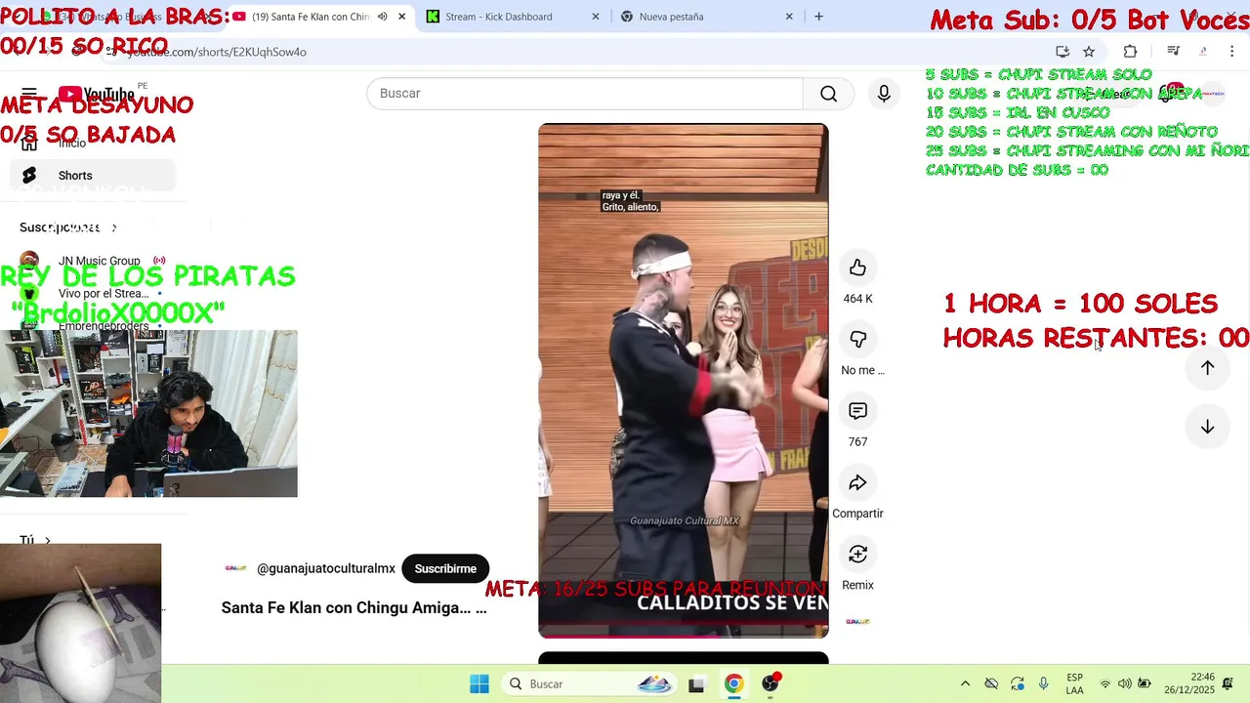This screenshot has width=1250, height=703.
Task: Close the Nueva pestaña tab
Action: tap(790, 17)
